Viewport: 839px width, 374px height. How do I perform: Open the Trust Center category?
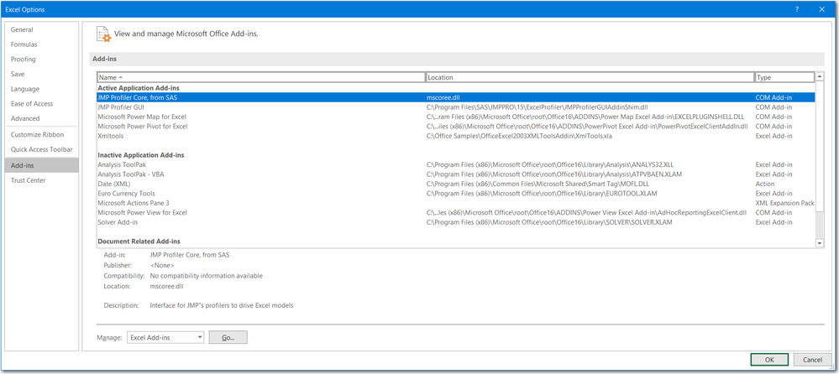[x=42, y=180]
